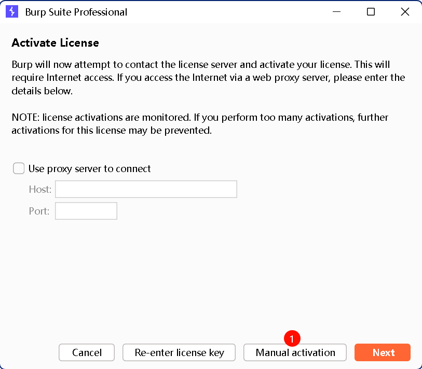422x369 pixels.
Task: Click the Port: label
Action: [39, 211]
